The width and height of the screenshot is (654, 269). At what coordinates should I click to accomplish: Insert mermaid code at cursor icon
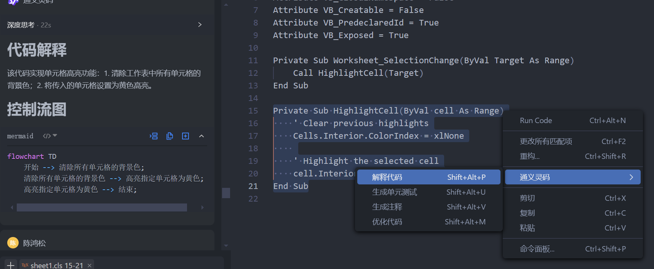154,136
